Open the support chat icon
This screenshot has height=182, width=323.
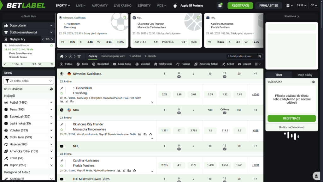pos(316,176)
